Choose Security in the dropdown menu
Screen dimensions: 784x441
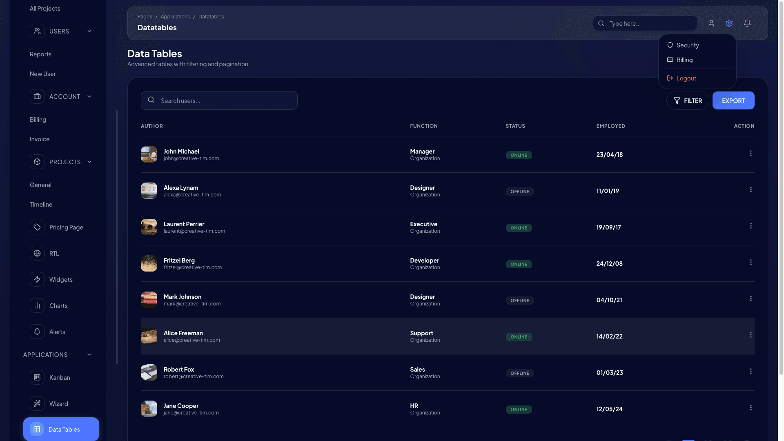coord(688,45)
